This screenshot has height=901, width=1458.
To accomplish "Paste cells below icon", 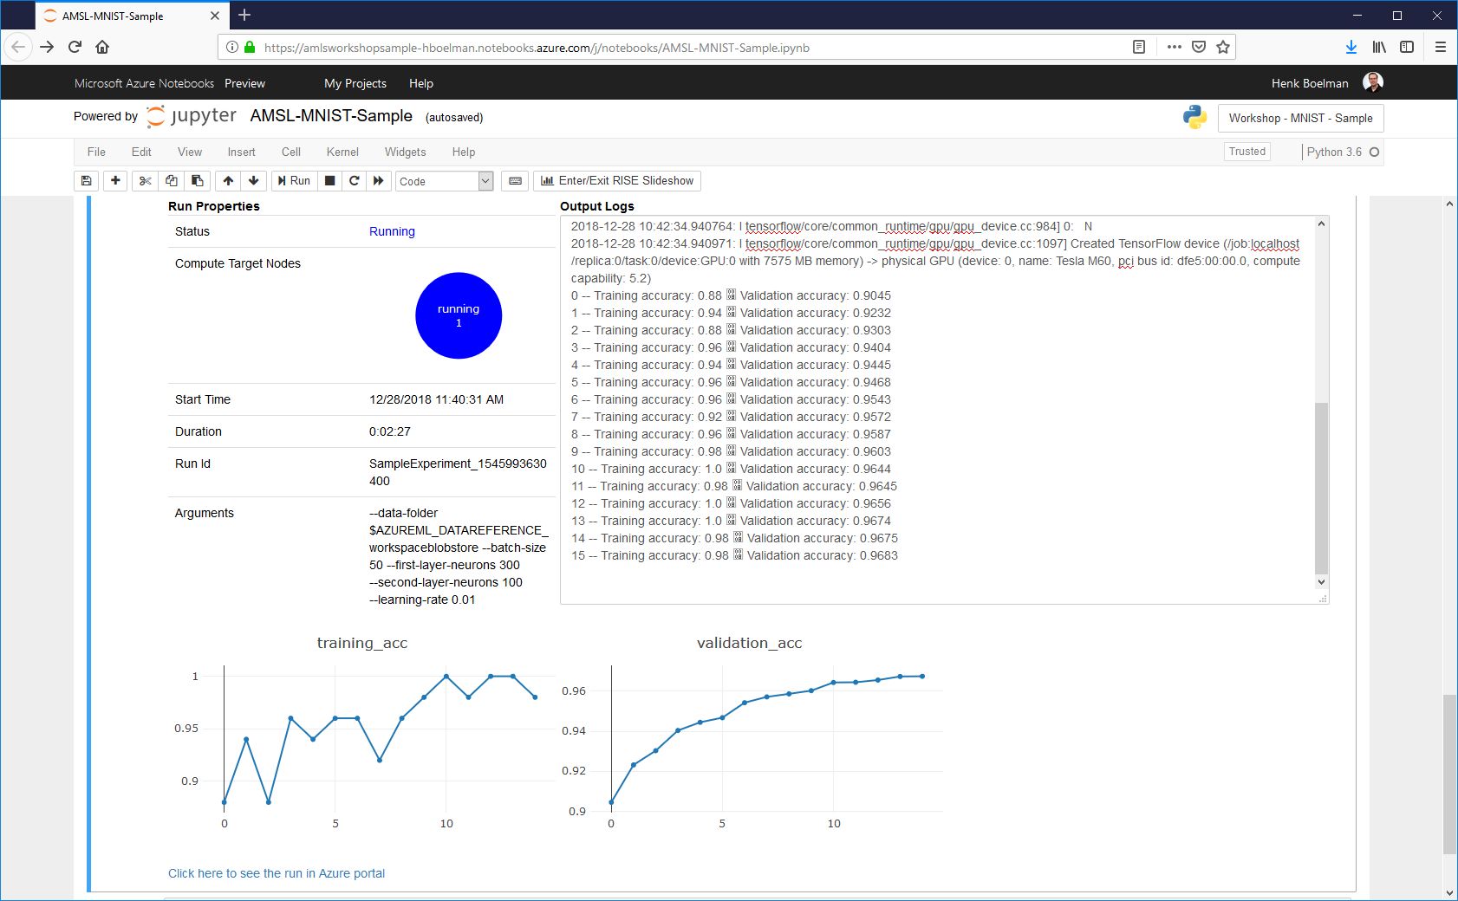I will click(197, 181).
